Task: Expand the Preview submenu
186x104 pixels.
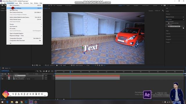Action: tap(24, 24)
